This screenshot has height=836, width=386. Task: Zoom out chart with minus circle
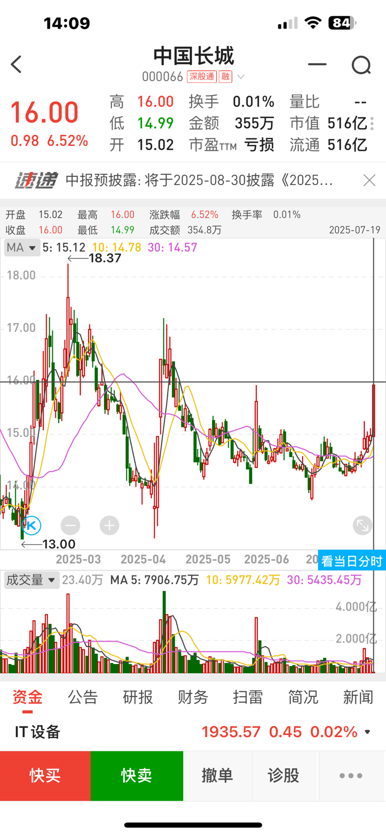click(x=70, y=526)
